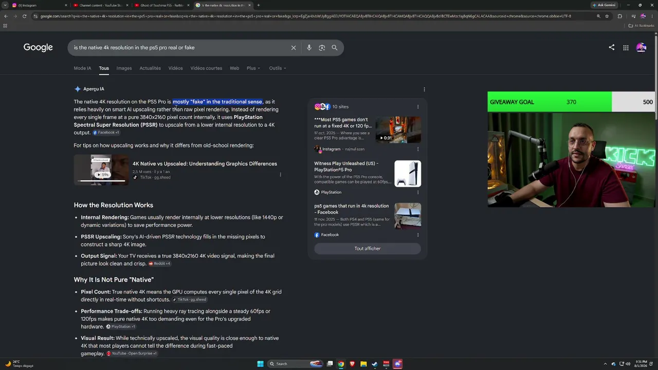658x370 pixels.
Task: Open the TikTok gg.sheed source chip
Action: (189, 300)
